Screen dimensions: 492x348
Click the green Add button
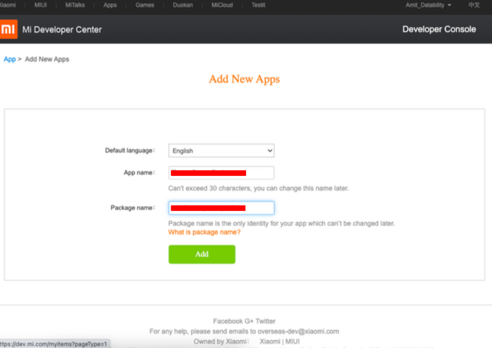202,254
